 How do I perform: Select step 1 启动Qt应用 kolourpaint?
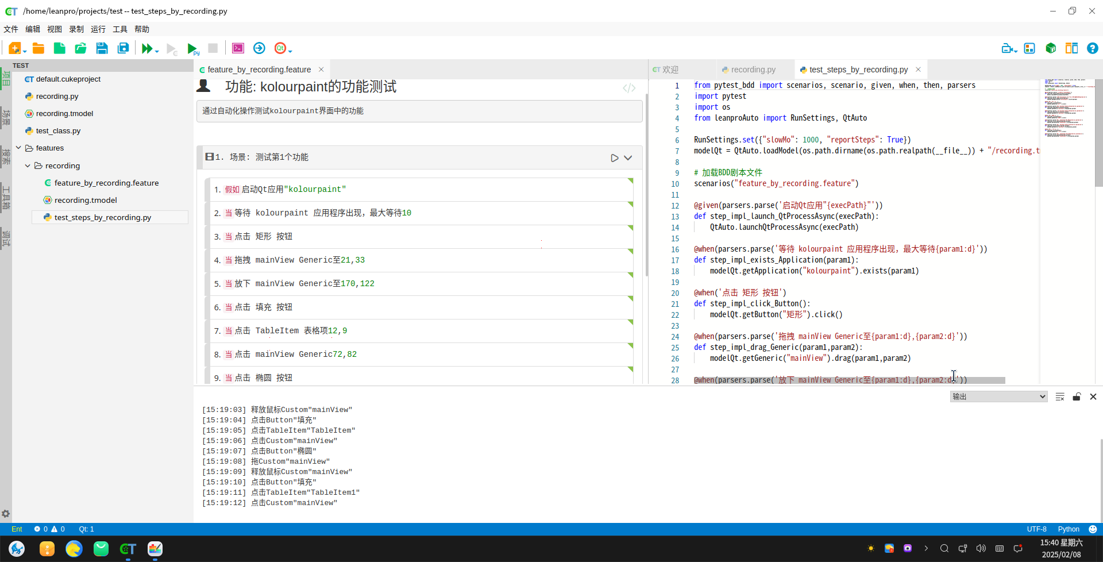click(x=419, y=190)
